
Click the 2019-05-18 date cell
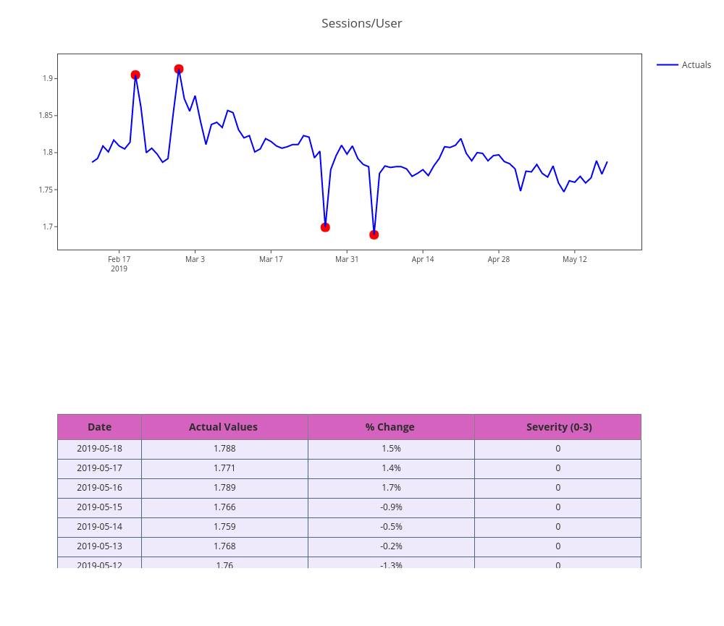coord(99,449)
